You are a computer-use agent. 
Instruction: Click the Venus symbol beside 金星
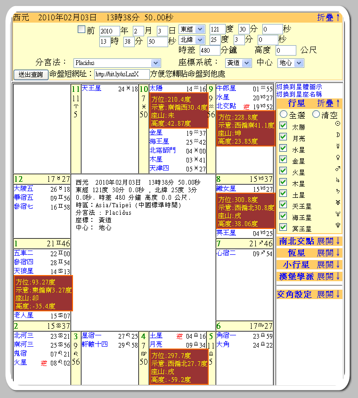click(x=337, y=158)
